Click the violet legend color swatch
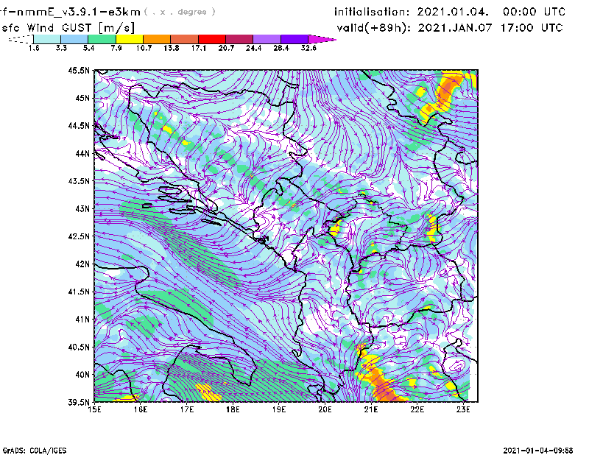589x455 pixels. pos(294,39)
